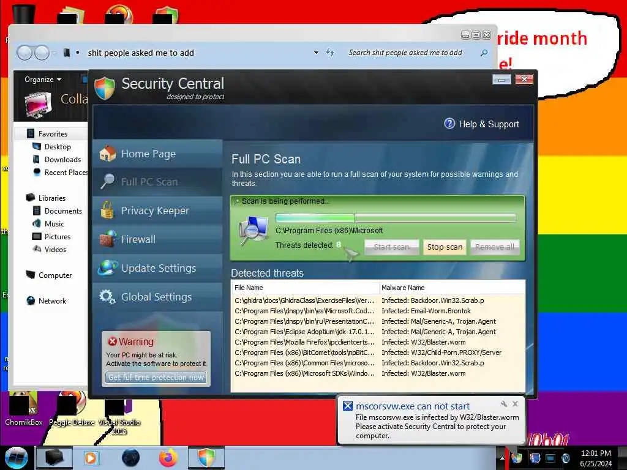Select Recent Places in Explorer sidebar
627x470 pixels.
(65, 172)
